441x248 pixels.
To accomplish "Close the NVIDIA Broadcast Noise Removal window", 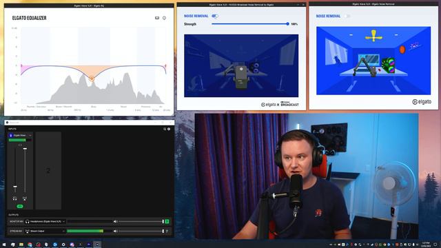I will pos(303,5).
